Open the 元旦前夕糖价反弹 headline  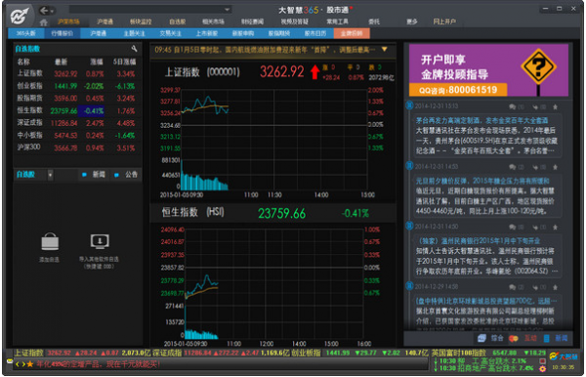(x=482, y=181)
